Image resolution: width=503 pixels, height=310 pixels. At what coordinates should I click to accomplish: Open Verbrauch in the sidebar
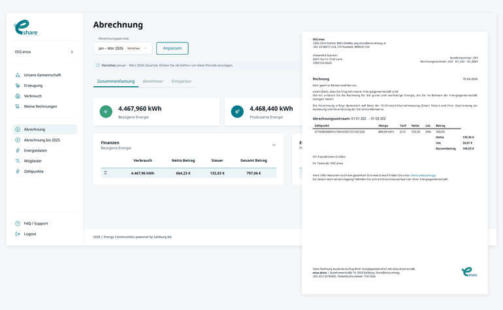[x=33, y=96]
